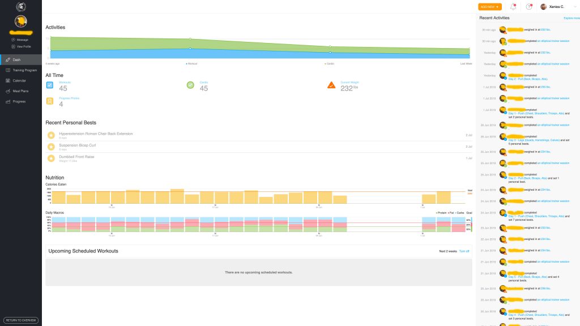Open the Current Weight stat label link
Image resolution: width=580 pixels, height=326 pixels.
pos(349,83)
